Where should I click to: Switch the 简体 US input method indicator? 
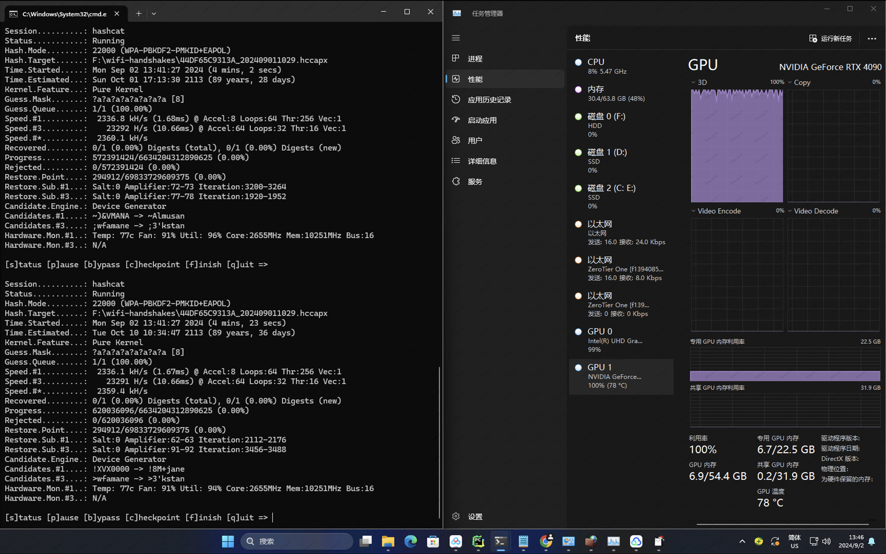click(x=794, y=541)
